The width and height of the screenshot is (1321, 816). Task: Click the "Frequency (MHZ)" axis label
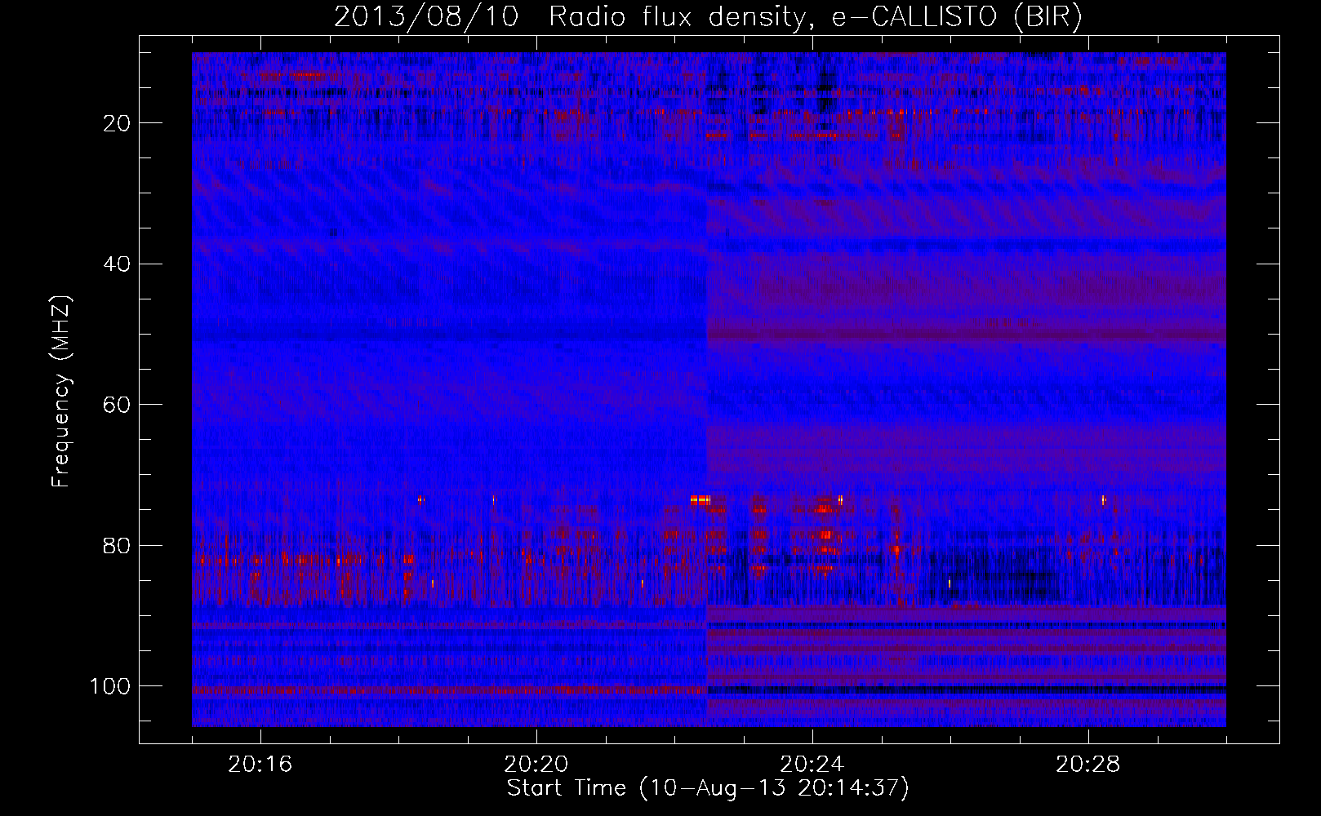(62, 392)
